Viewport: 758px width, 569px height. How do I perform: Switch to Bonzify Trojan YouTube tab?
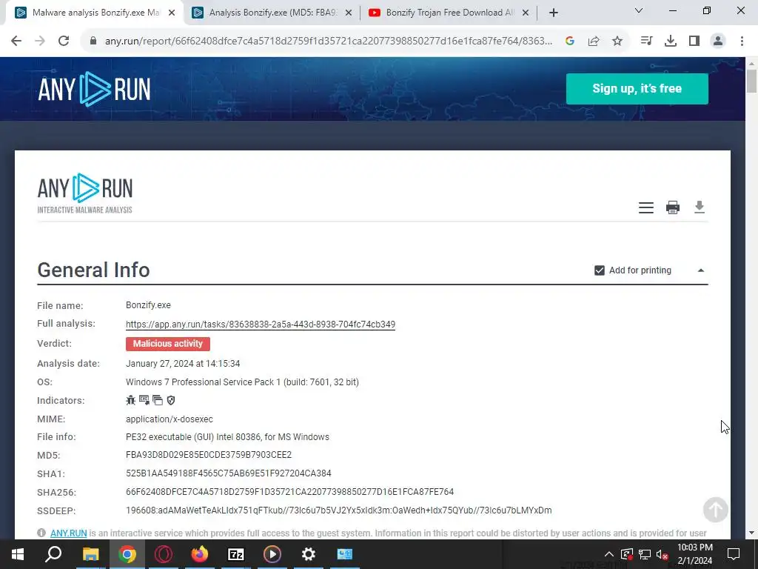click(449, 13)
